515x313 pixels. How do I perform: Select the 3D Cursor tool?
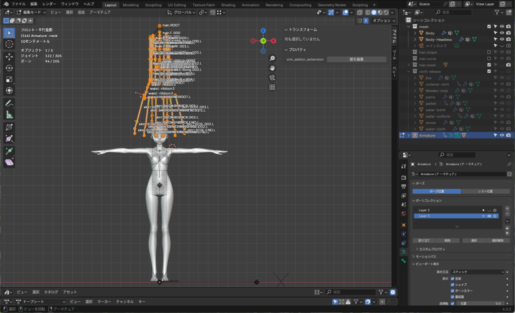pyautogui.click(x=9, y=44)
